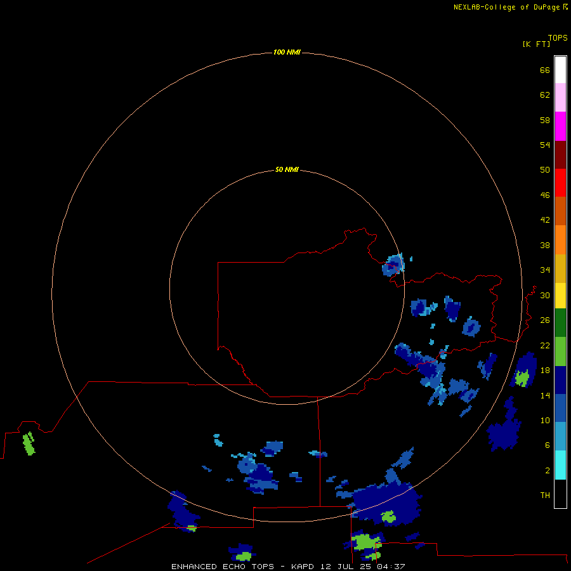This screenshot has height=571, width=571.
Task: Pick the dark green legend swatch
Action: click(560, 323)
